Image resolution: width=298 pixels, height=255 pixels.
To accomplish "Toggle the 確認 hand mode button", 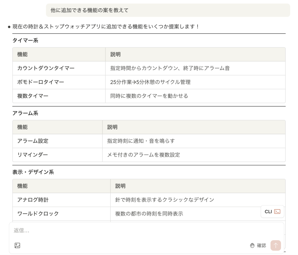I will pos(258,245).
